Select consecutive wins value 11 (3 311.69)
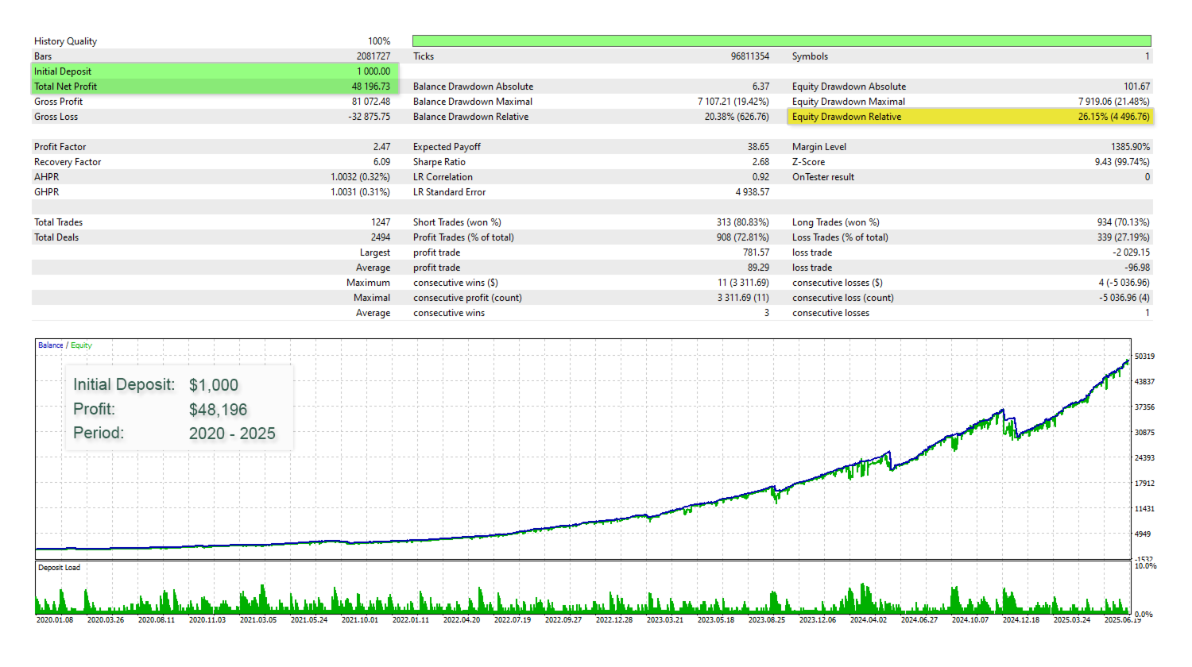The height and width of the screenshot is (667, 1192). point(744,283)
